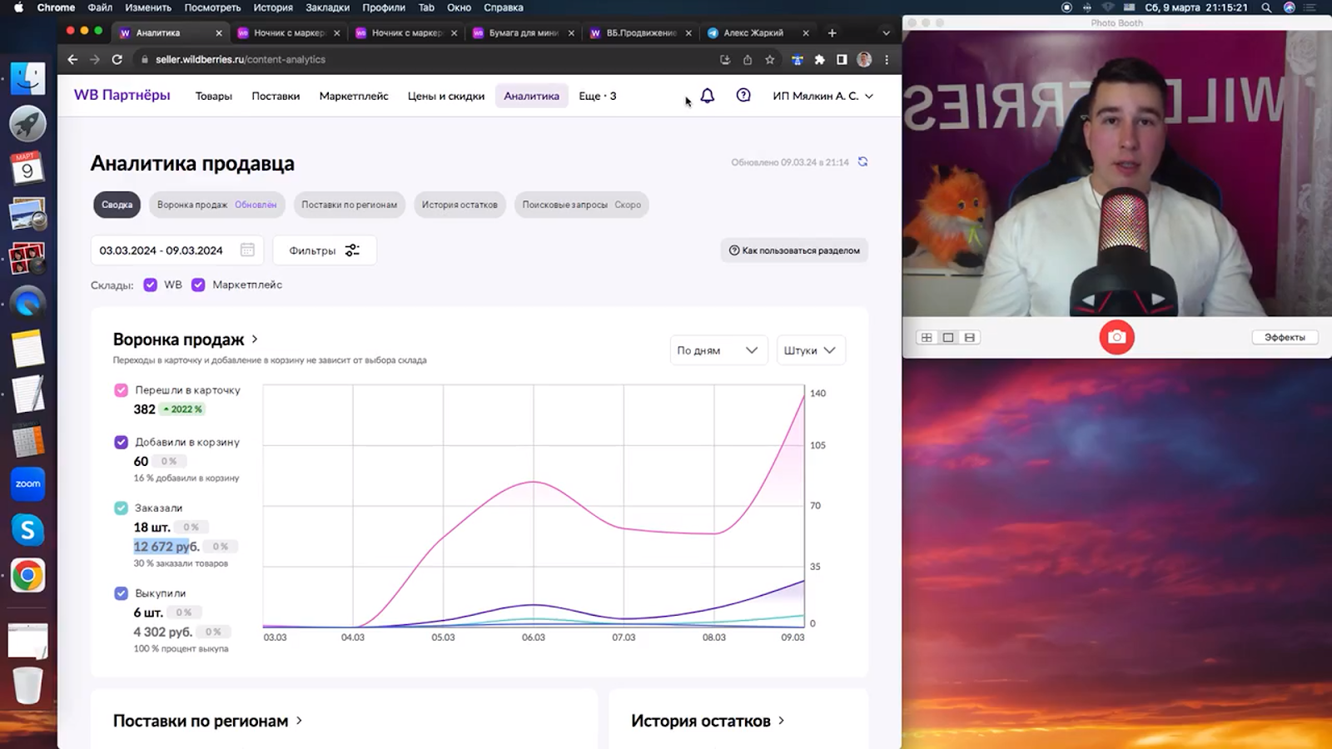
Task: Click the WB Партнёры logo link
Action: click(x=122, y=95)
